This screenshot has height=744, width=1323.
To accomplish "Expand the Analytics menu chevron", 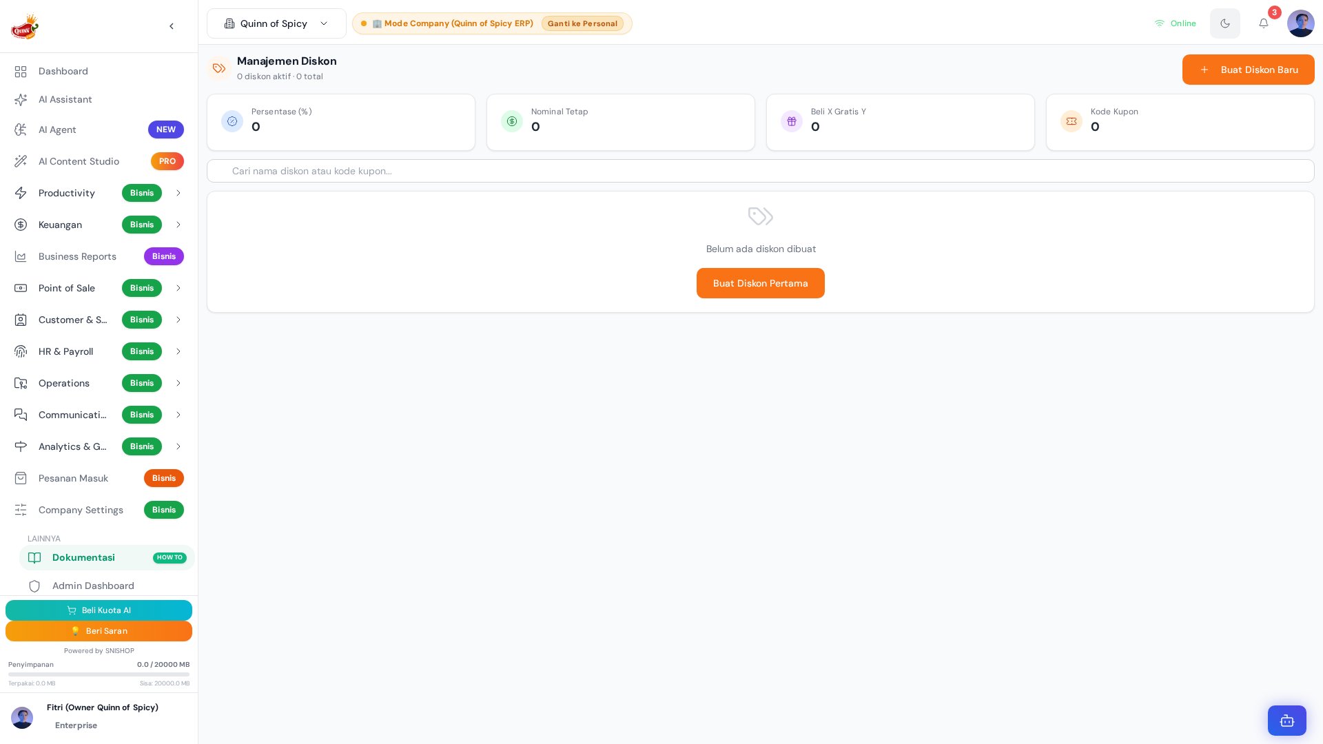I will pyautogui.click(x=178, y=446).
